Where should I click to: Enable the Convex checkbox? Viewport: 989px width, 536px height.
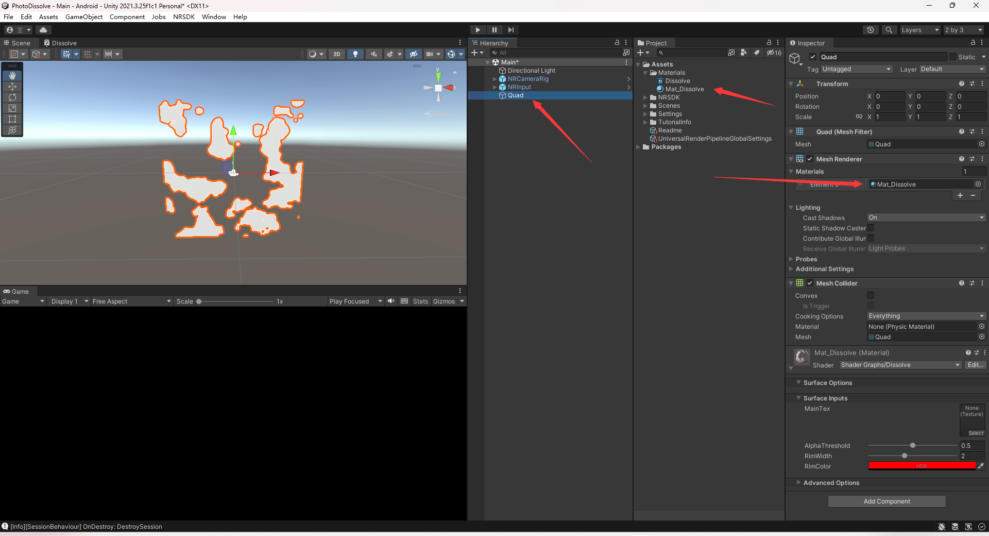[x=871, y=295]
